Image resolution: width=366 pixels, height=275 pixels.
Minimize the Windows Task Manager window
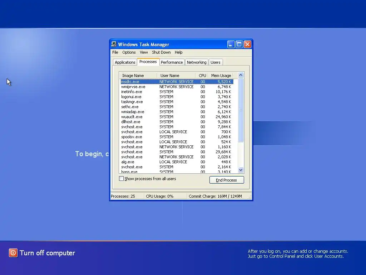pos(231,44)
